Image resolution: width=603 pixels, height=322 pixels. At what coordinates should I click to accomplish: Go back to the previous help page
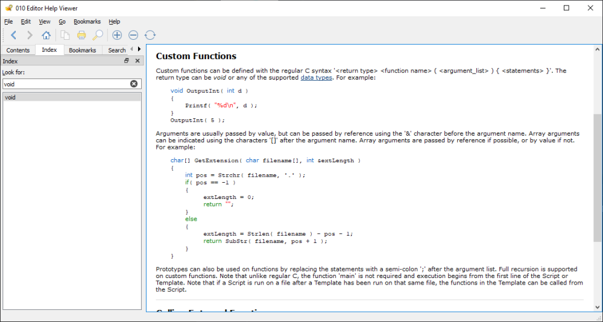13,35
